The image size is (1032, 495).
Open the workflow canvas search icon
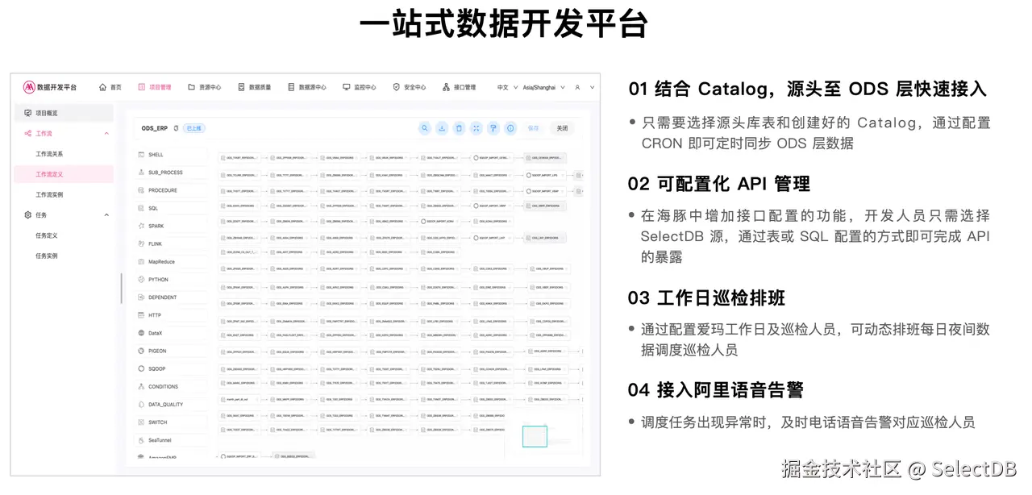click(x=424, y=129)
